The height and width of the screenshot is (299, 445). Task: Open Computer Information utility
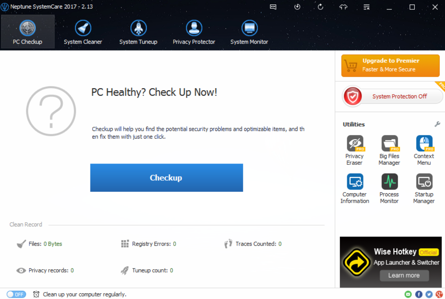click(x=355, y=188)
